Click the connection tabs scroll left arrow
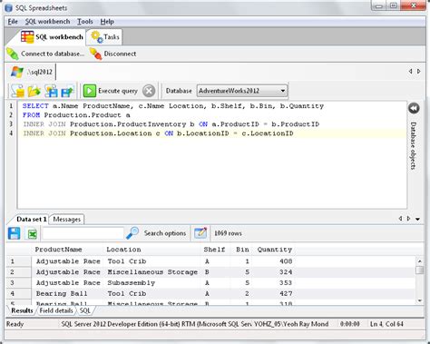The width and height of the screenshot is (430, 344). (x=410, y=72)
